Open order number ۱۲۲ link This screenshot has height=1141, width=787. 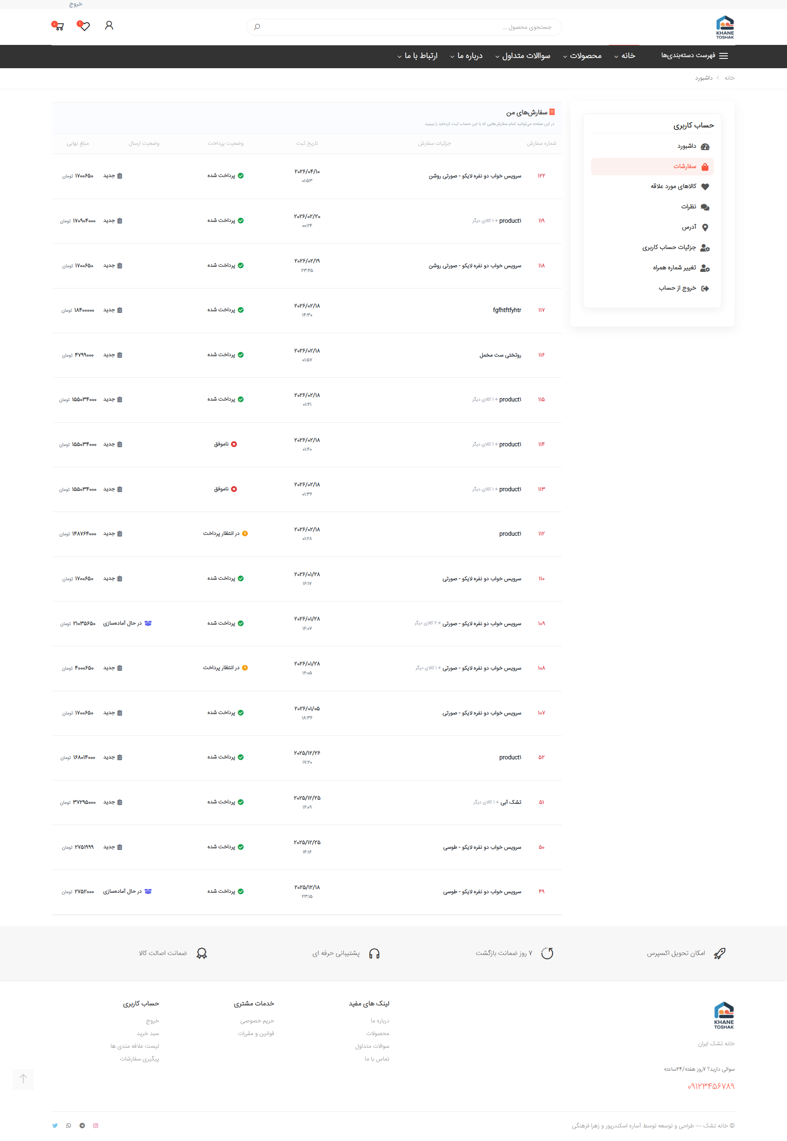tap(542, 176)
